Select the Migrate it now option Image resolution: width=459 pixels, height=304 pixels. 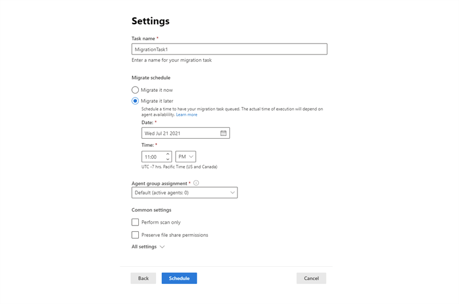pos(135,90)
